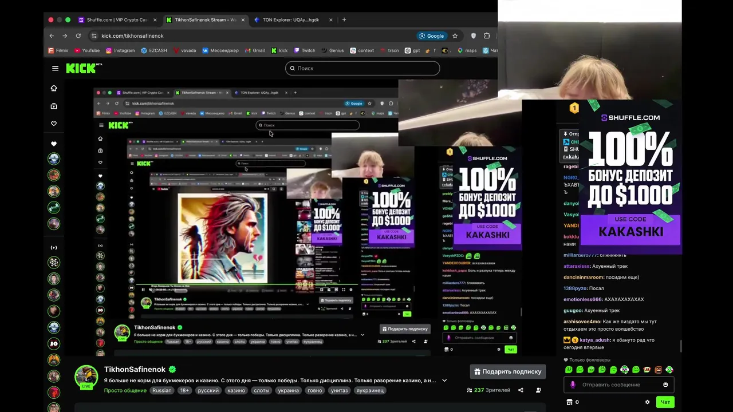The height and width of the screenshot is (412, 733).
Task: Select the Russian tag
Action: click(x=161, y=390)
